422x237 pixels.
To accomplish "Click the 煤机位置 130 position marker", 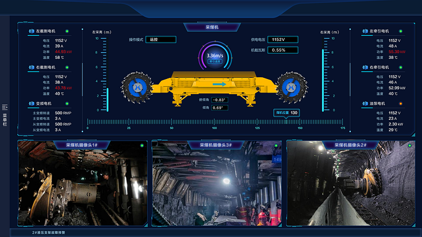I will click(286, 113).
